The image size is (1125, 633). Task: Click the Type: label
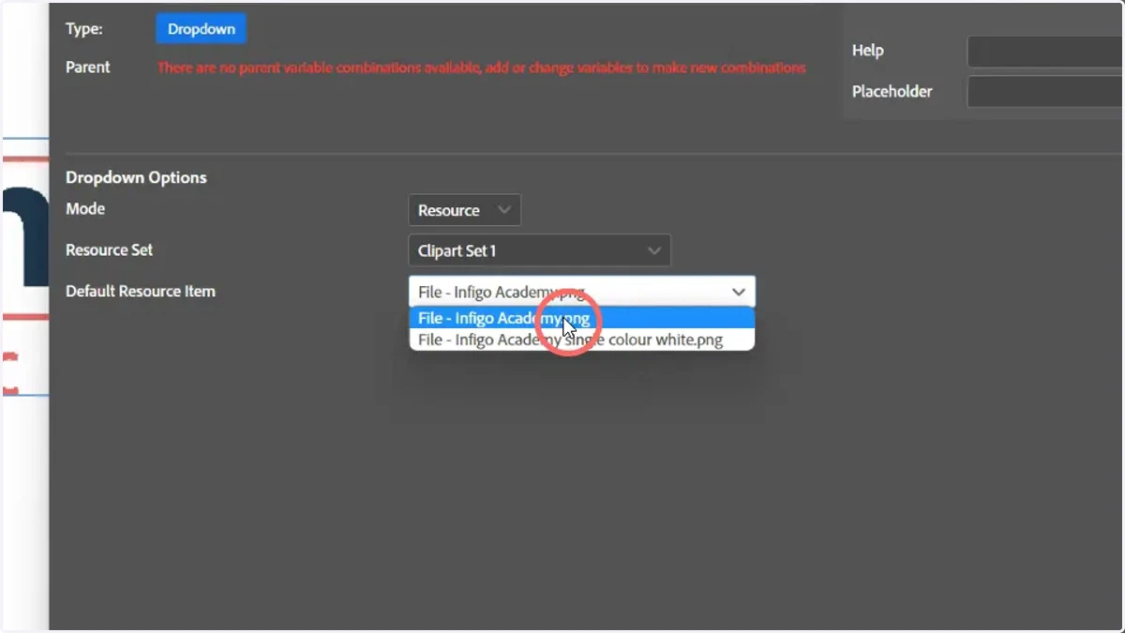(x=84, y=29)
